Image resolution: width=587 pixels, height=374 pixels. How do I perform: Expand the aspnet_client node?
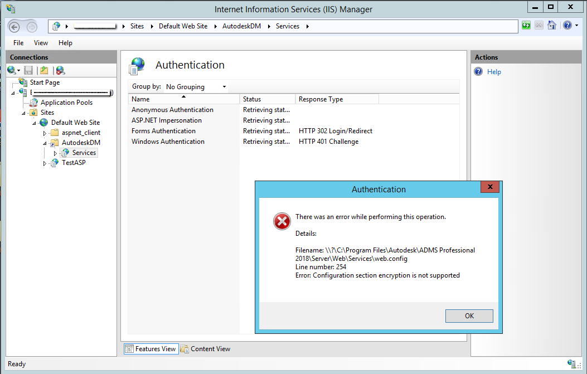point(45,133)
